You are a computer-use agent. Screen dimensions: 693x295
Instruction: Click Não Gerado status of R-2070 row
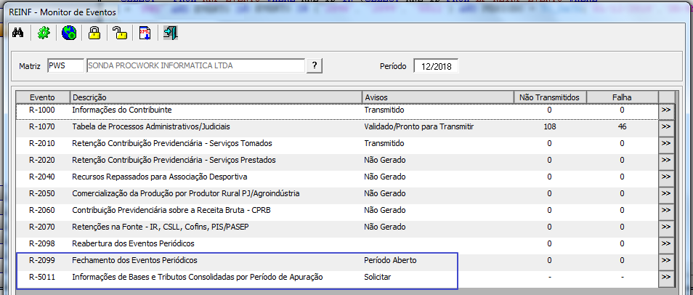tap(384, 227)
